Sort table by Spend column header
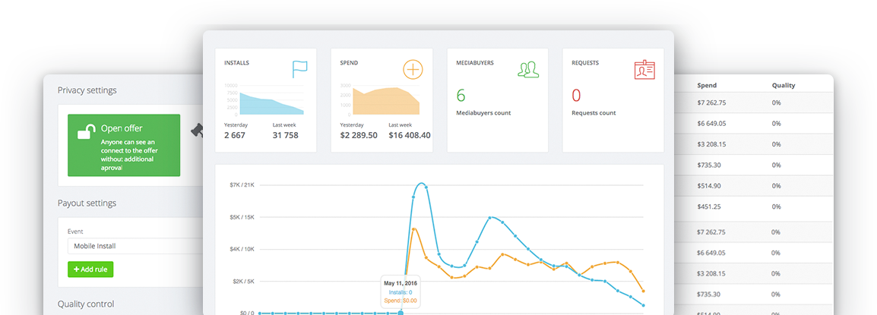The width and height of the screenshot is (877, 315). pyautogui.click(x=707, y=86)
